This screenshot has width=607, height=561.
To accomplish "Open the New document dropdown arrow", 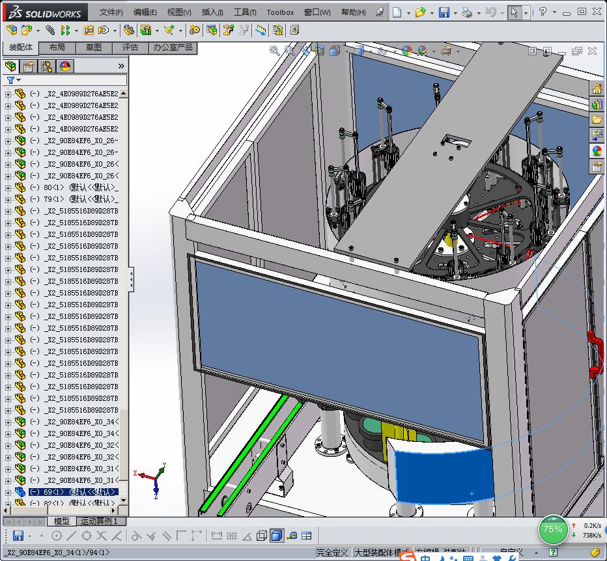I will click(x=408, y=13).
